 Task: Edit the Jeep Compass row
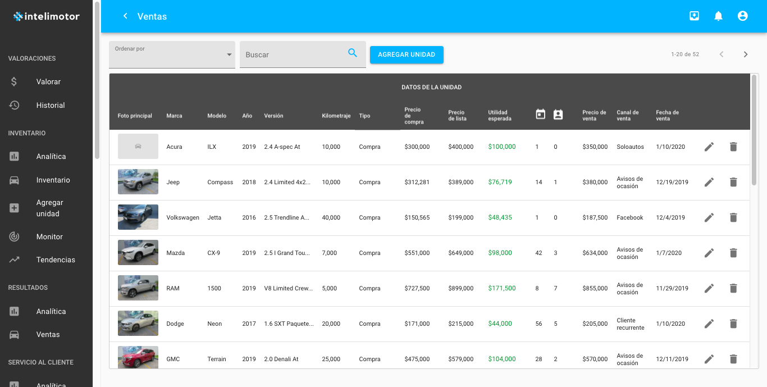[x=709, y=182]
